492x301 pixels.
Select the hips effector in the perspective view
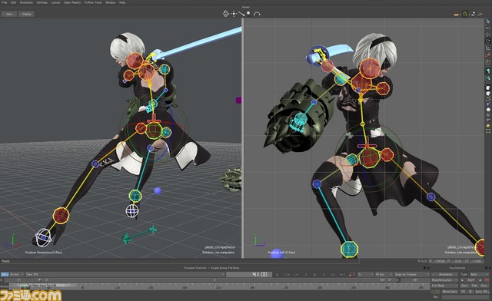[x=154, y=130]
